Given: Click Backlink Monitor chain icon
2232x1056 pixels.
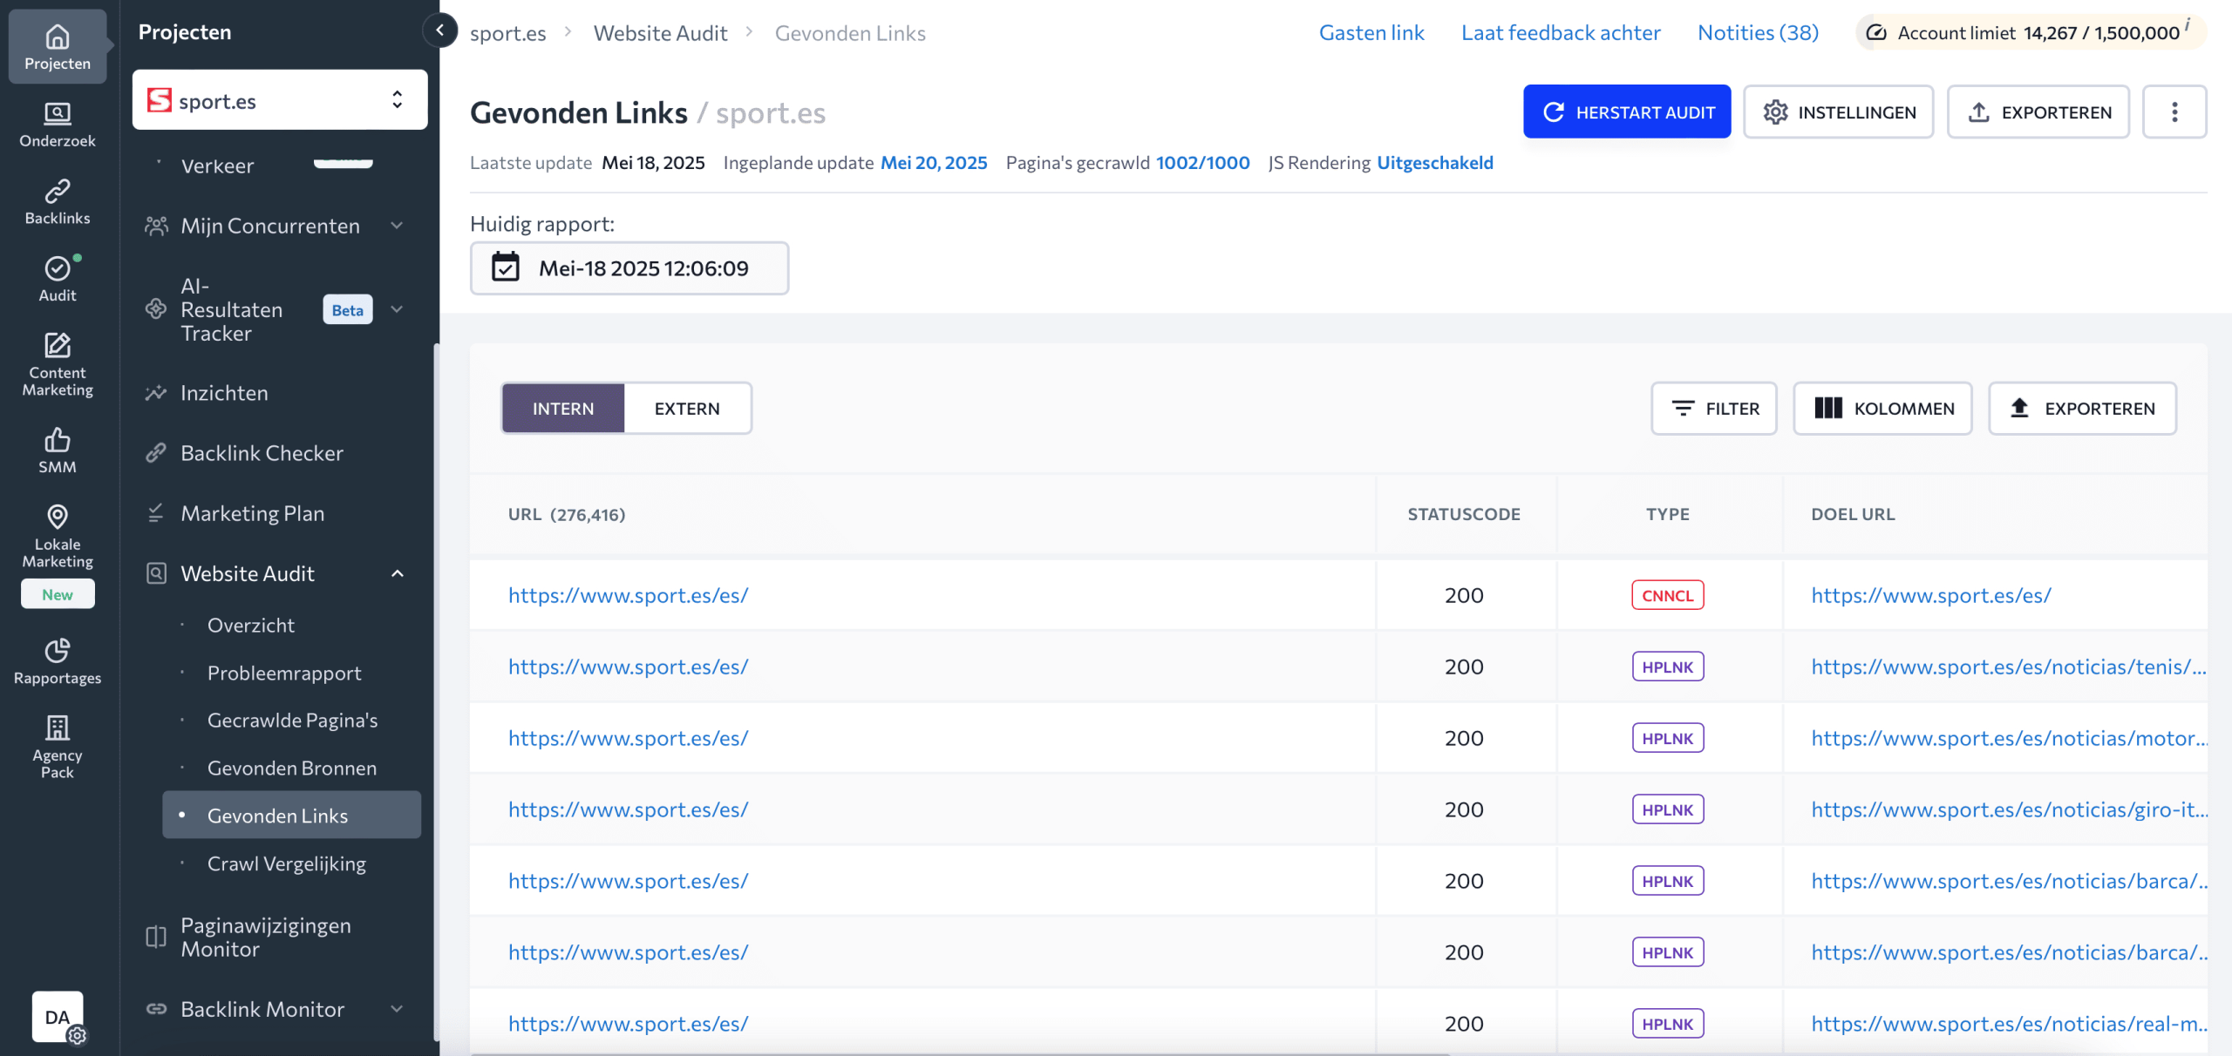Looking at the screenshot, I should coord(156,1009).
